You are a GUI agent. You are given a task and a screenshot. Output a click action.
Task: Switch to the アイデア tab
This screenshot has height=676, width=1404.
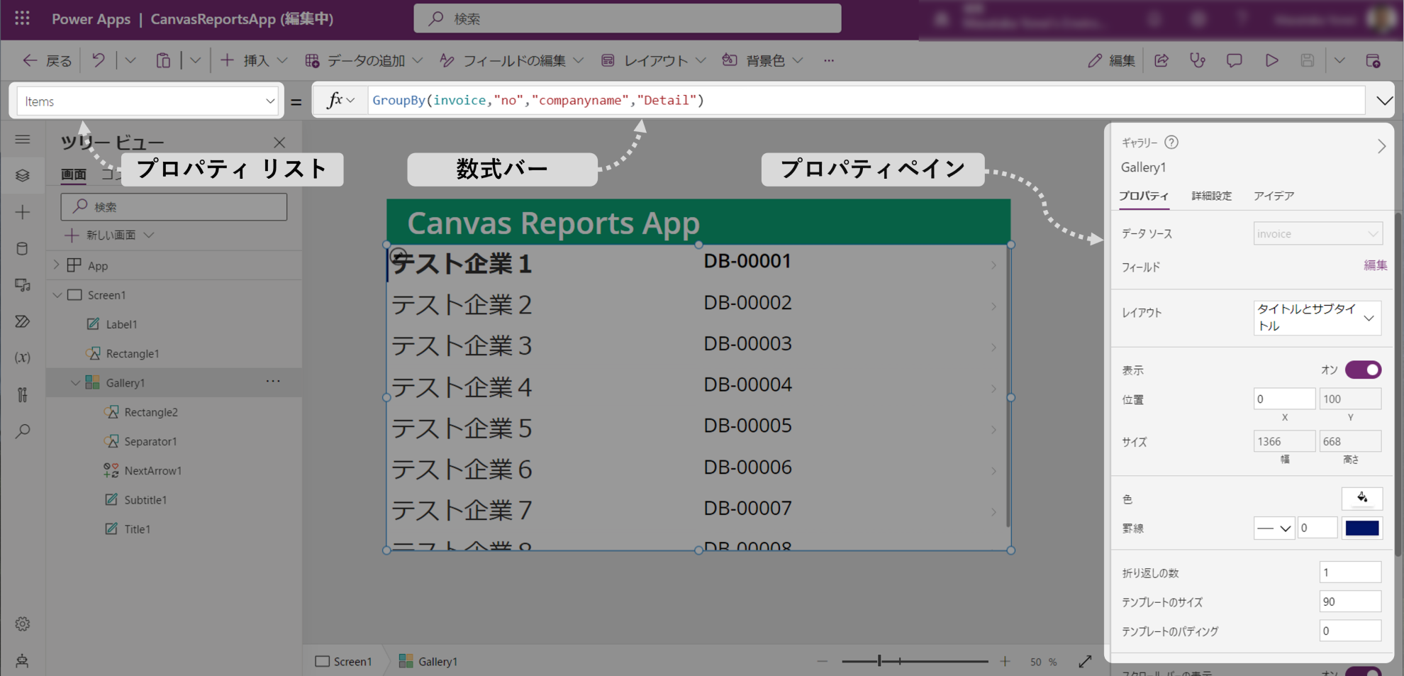[1274, 196]
